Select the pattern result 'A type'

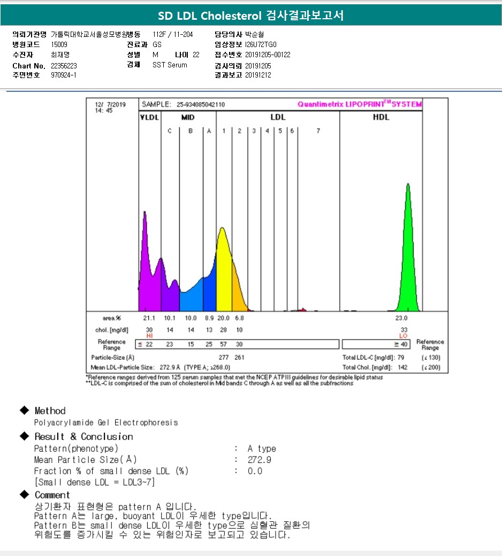pos(262,449)
